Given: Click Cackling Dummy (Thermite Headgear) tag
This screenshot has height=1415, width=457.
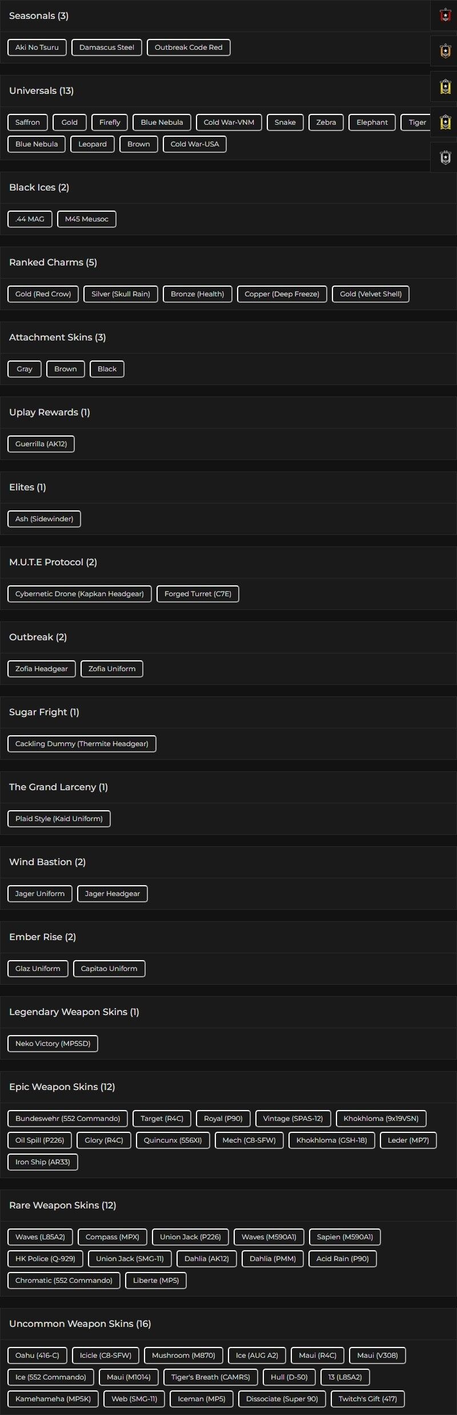Looking at the screenshot, I should (82, 744).
